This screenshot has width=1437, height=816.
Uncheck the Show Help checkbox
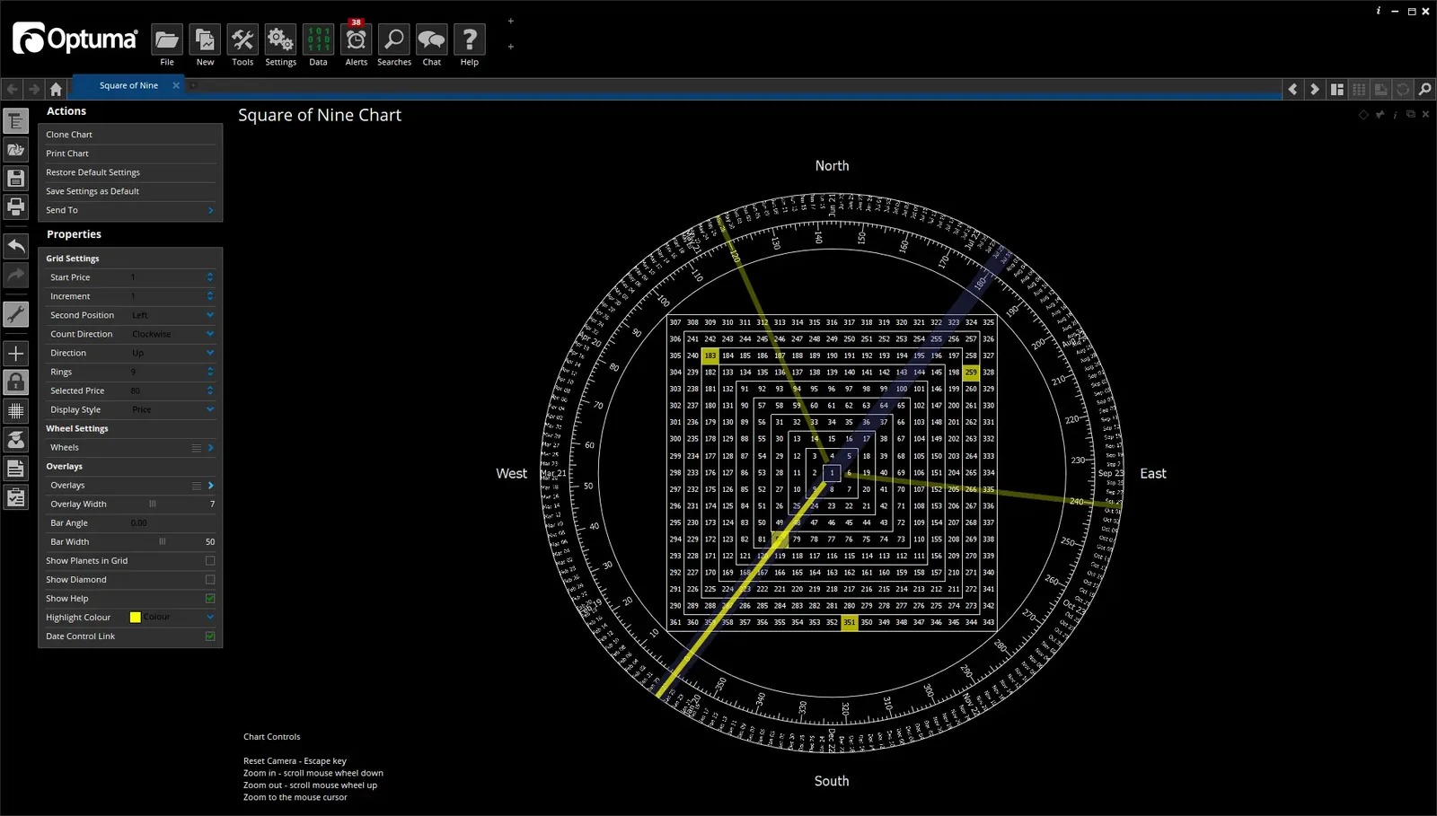[210, 599]
